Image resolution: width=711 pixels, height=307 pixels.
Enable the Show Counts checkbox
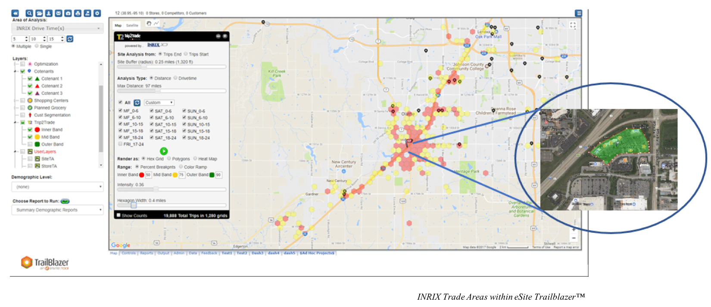tap(118, 215)
